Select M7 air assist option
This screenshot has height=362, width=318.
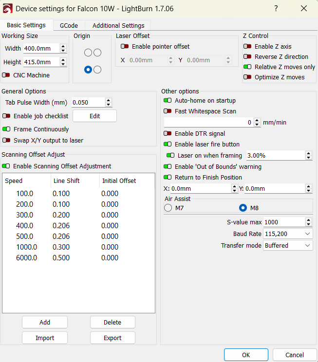(168, 208)
